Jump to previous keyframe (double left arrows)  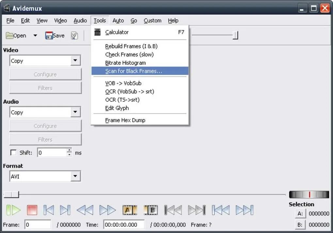[x=85, y=210]
